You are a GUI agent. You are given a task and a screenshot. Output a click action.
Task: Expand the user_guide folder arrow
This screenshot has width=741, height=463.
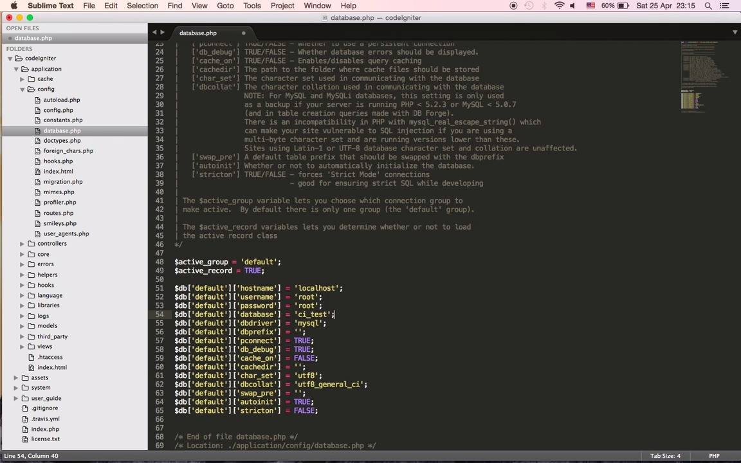pos(16,398)
